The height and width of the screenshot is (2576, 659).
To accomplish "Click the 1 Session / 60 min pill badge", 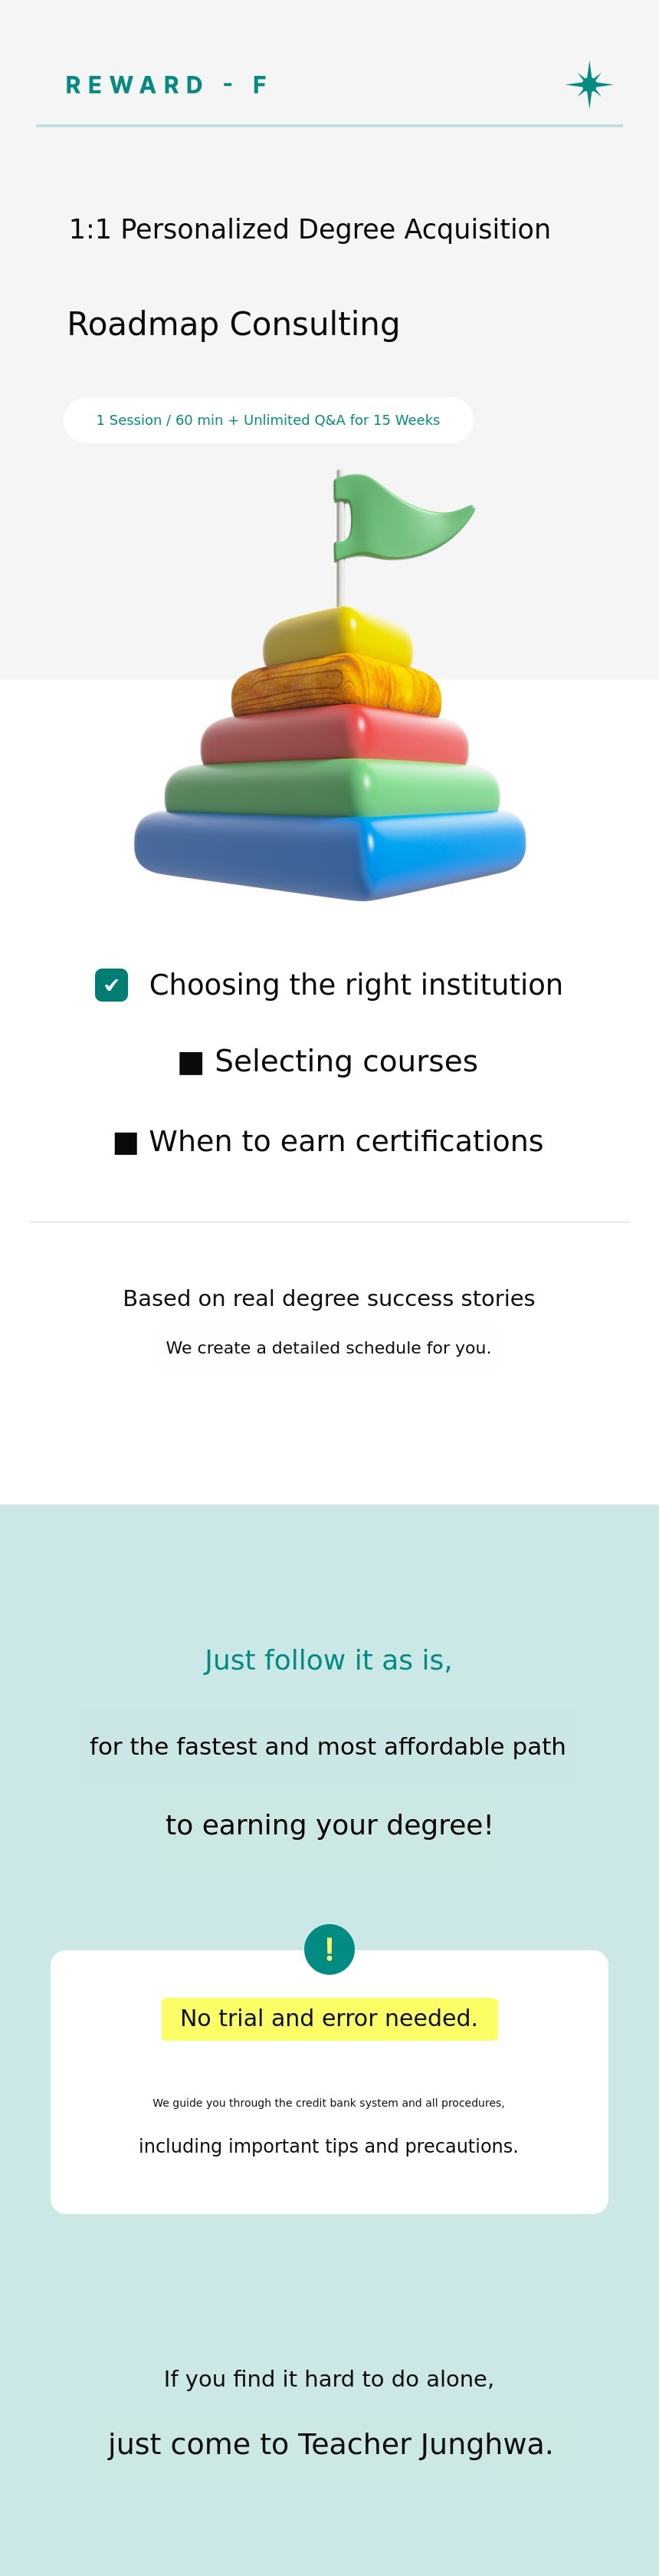I will point(267,420).
